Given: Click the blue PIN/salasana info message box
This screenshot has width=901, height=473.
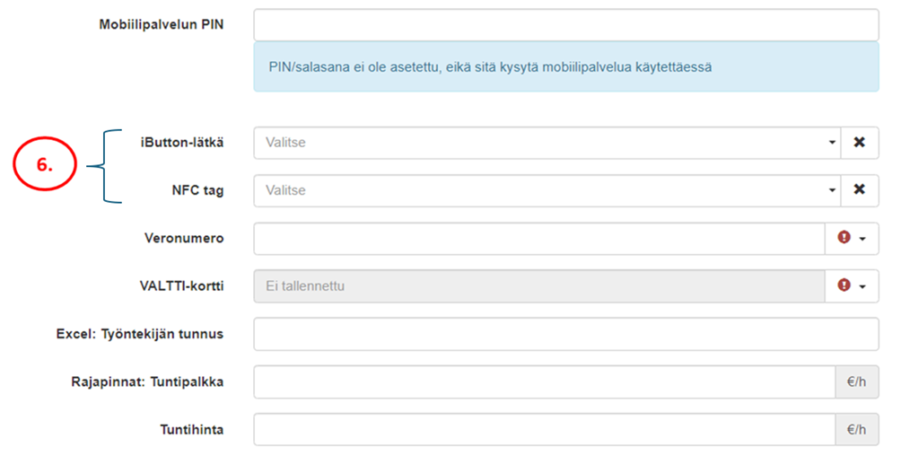Looking at the screenshot, I should [565, 67].
